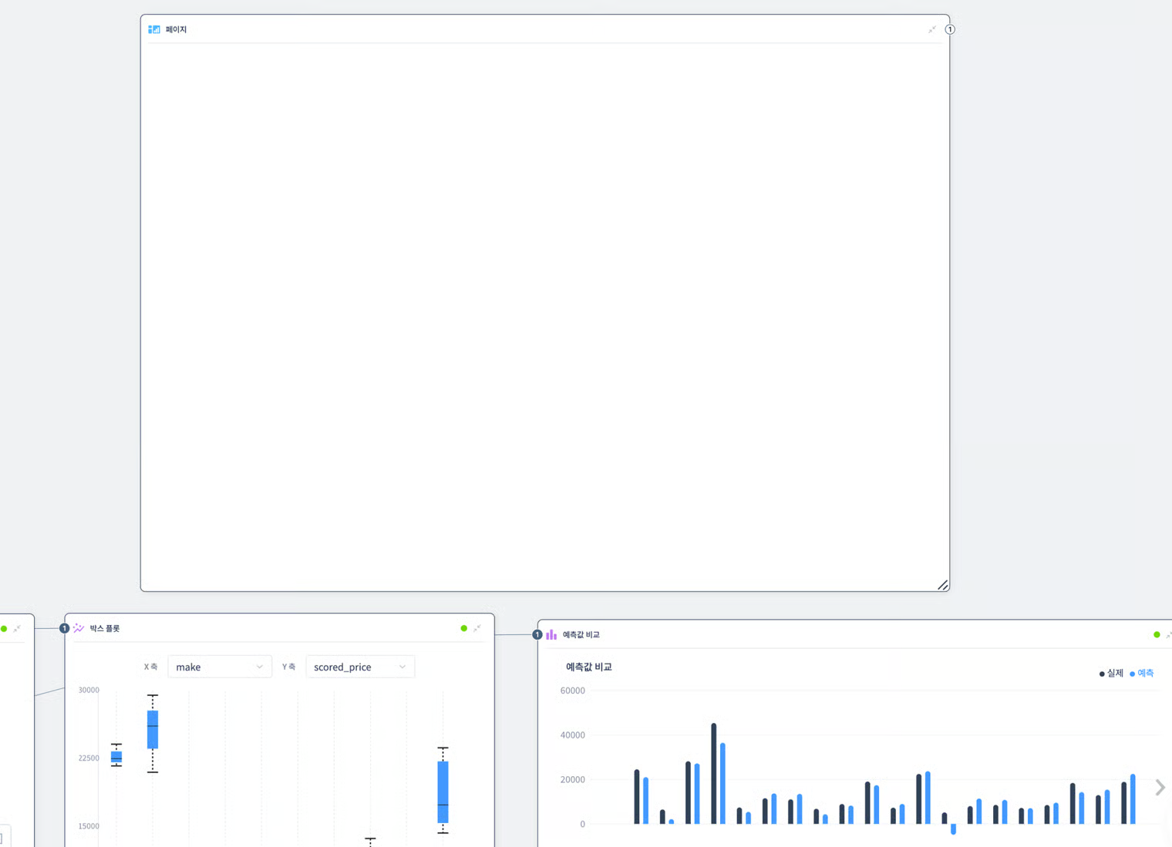Click the 페이지 panel layout icon

click(154, 29)
